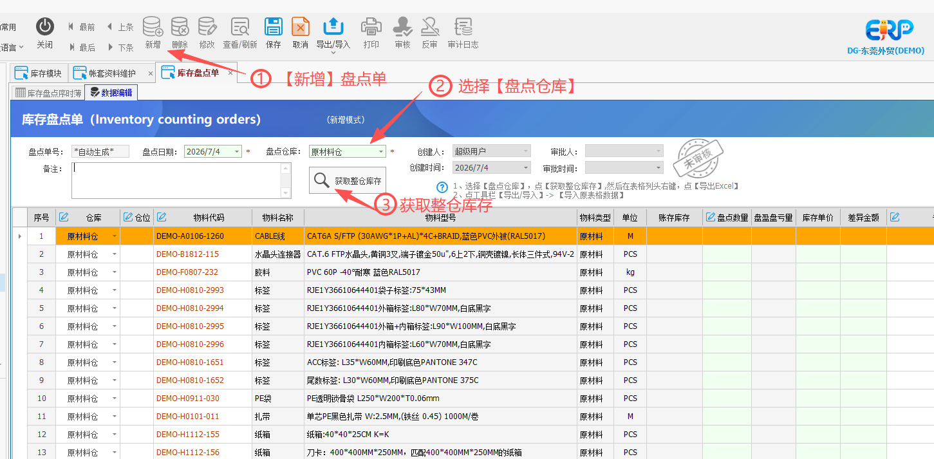This screenshot has width=934, height=459.
Task: Click into the 备注 remarks text box
Action: tap(182, 180)
